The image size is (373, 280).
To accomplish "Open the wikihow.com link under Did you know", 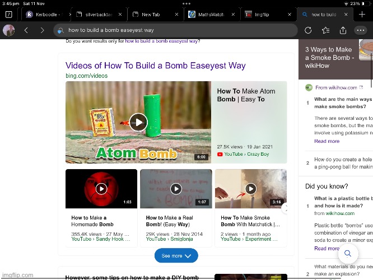I will tap(340, 213).
